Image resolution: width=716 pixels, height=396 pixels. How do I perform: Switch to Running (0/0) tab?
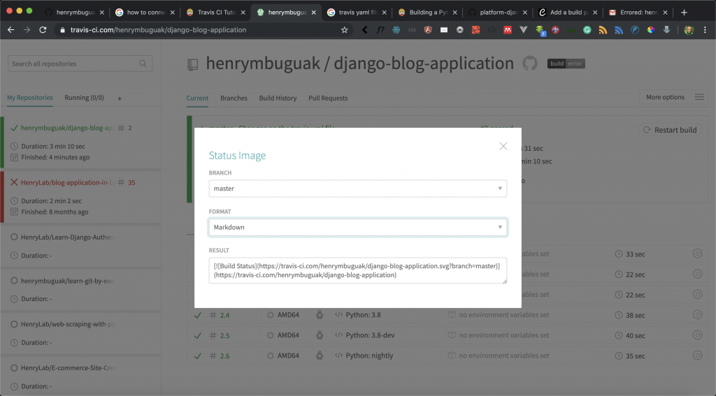point(84,98)
